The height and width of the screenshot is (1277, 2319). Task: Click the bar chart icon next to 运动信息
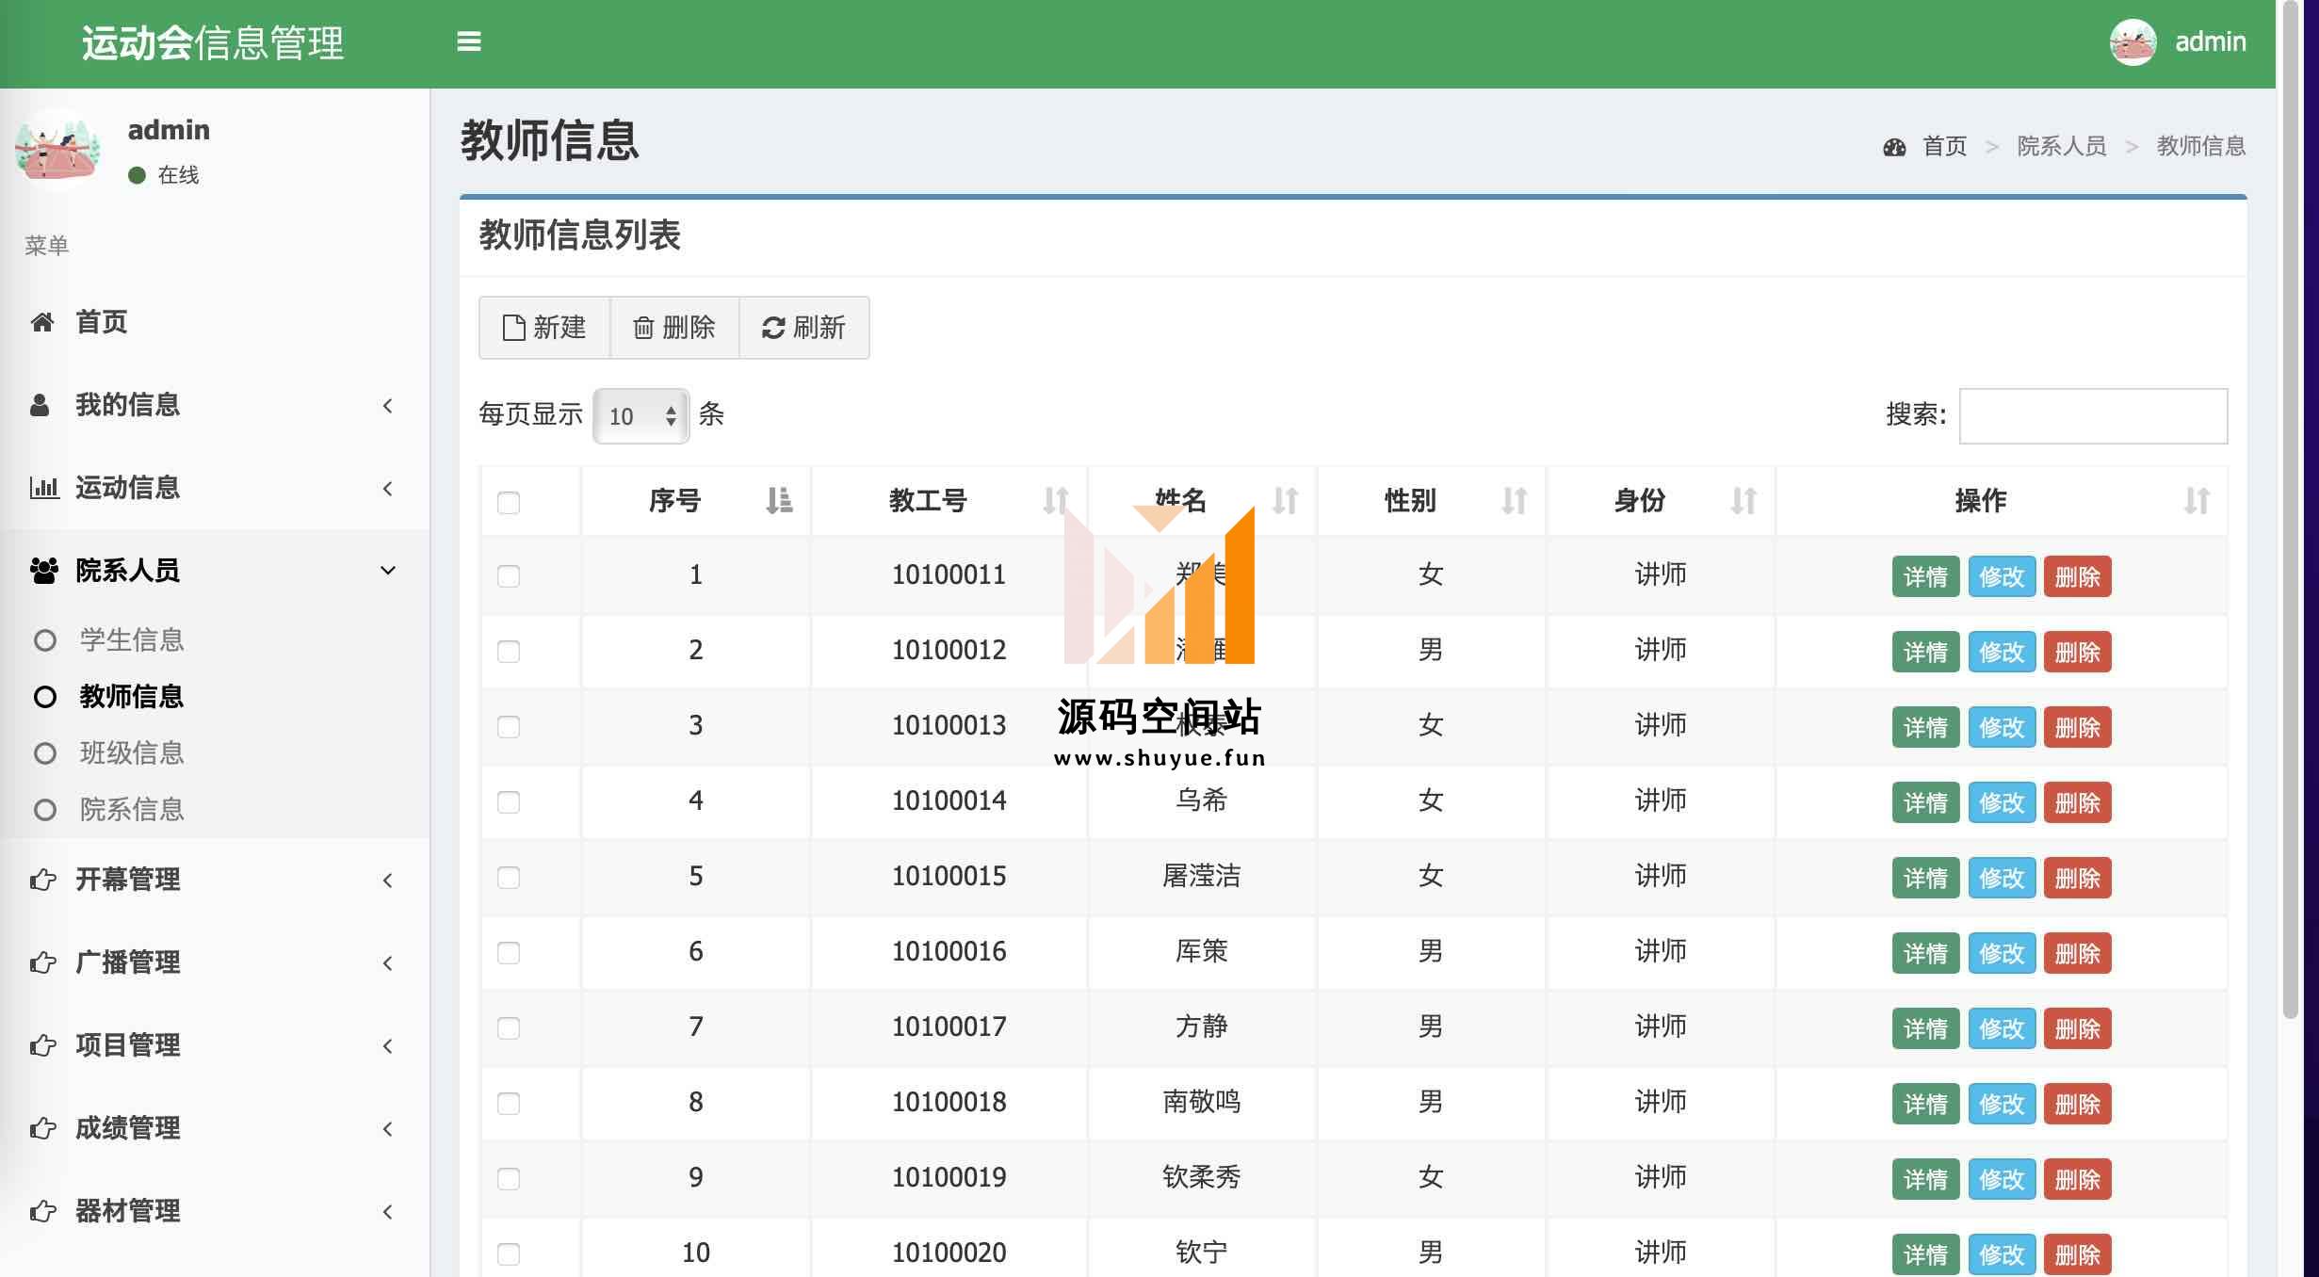pyautogui.click(x=43, y=488)
